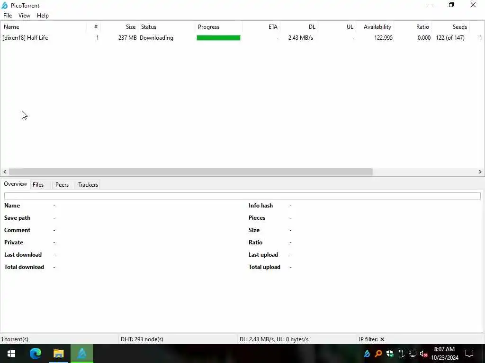The image size is (485, 363).
Task: Launch Microsoft Edge from the taskbar
Action: coord(36,354)
